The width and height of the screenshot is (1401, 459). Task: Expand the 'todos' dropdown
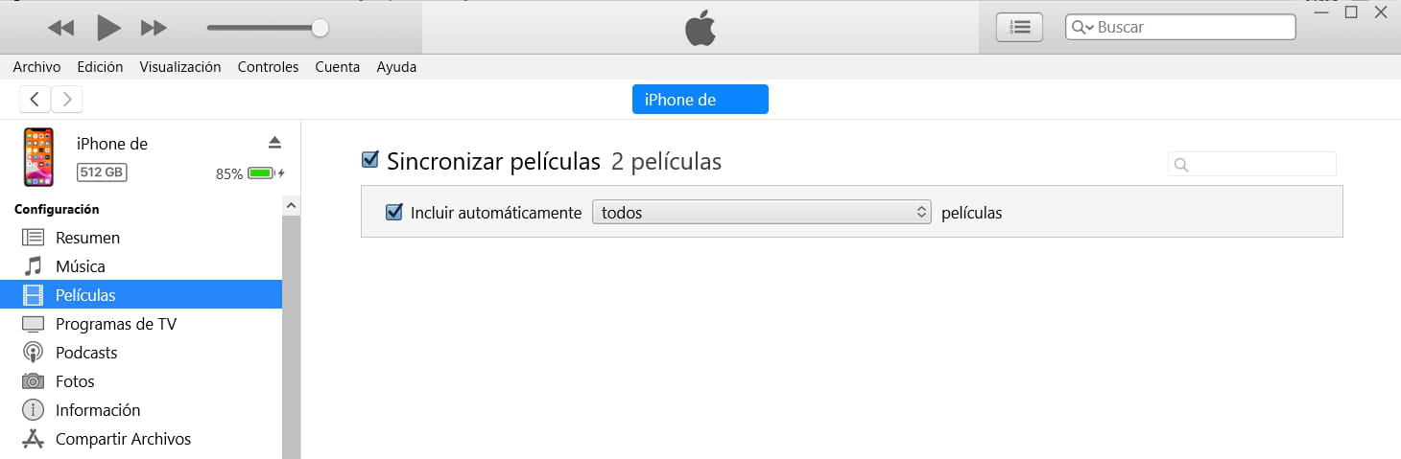[x=762, y=213]
